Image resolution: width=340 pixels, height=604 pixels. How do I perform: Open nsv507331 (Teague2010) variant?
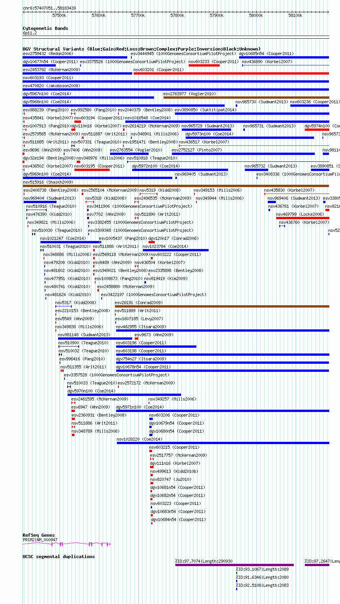click(96, 142)
